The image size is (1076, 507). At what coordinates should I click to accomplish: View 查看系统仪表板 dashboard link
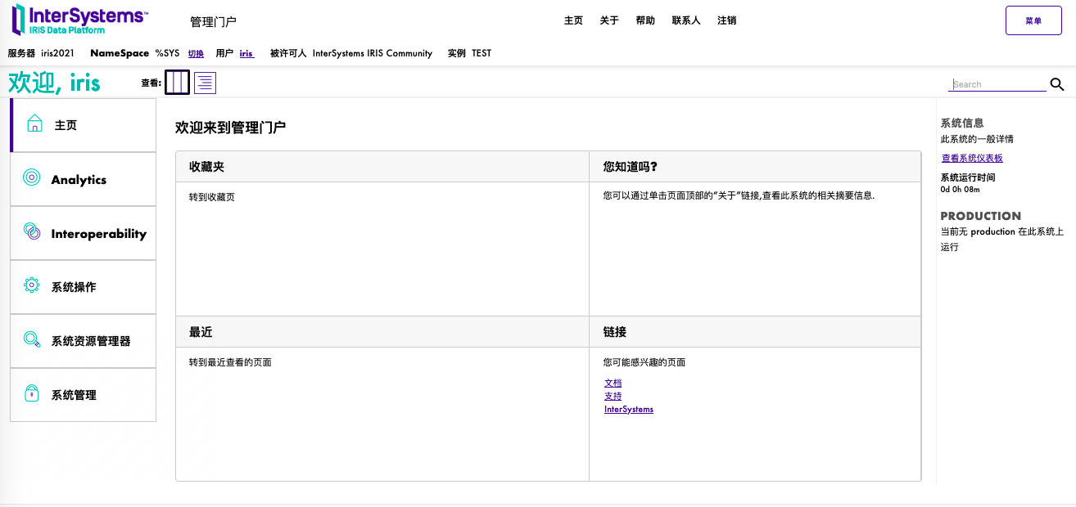tap(972, 158)
